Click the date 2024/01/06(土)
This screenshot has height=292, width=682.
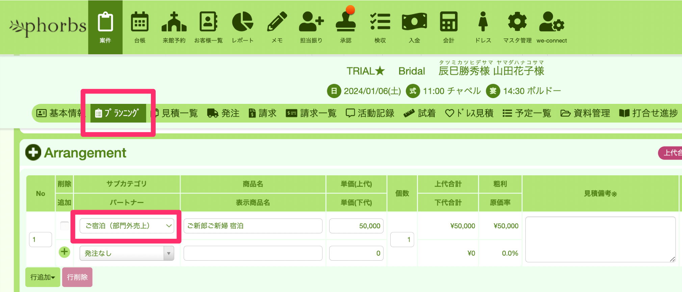pos(372,91)
